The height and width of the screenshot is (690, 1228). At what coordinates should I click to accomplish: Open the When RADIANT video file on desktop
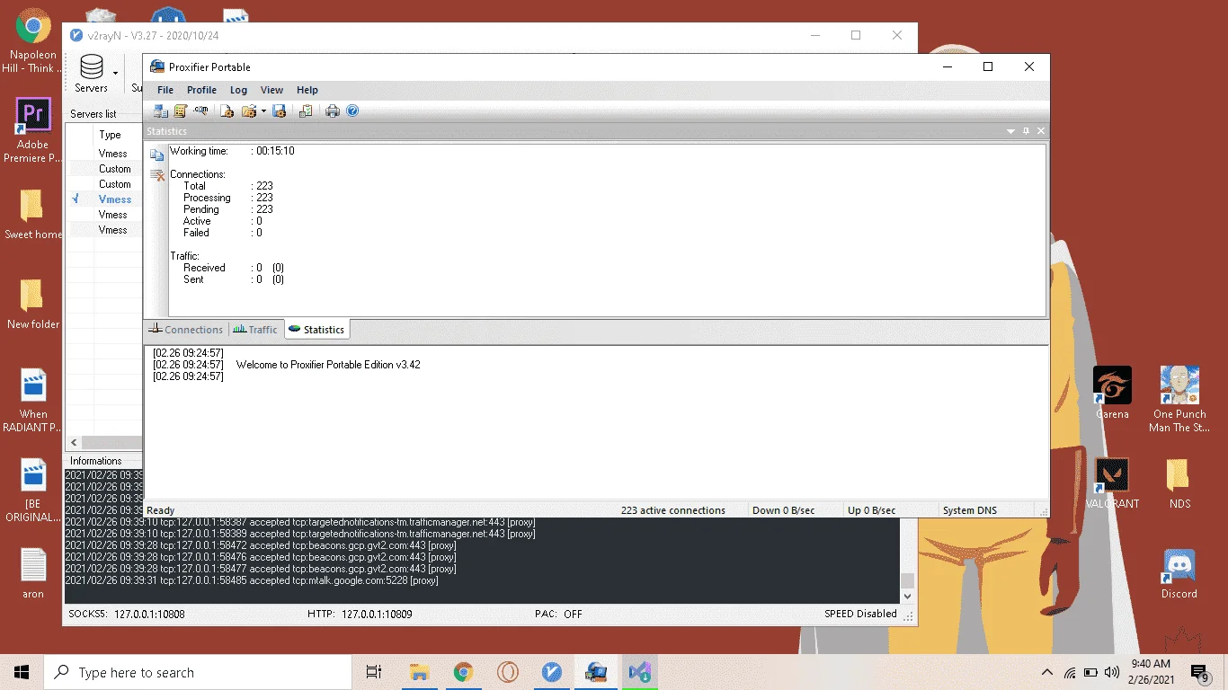click(x=32, y=400)
